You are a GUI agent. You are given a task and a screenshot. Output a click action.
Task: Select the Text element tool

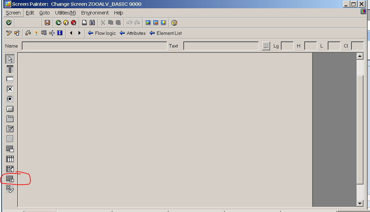point(10,69)
